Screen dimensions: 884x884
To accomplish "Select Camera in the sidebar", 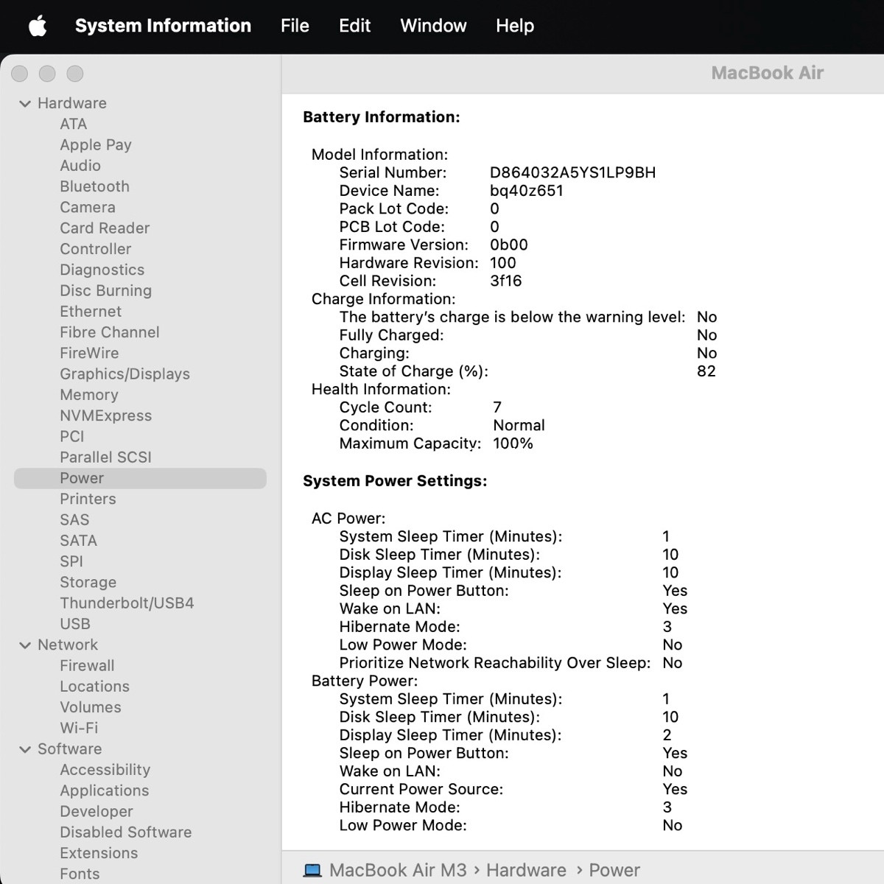I will tap(88, 207).
